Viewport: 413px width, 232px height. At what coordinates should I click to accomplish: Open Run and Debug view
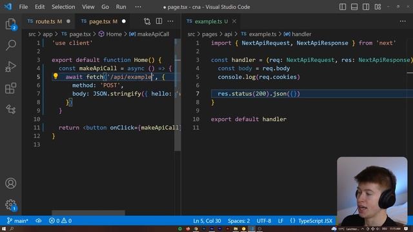[x=10, y=67]
